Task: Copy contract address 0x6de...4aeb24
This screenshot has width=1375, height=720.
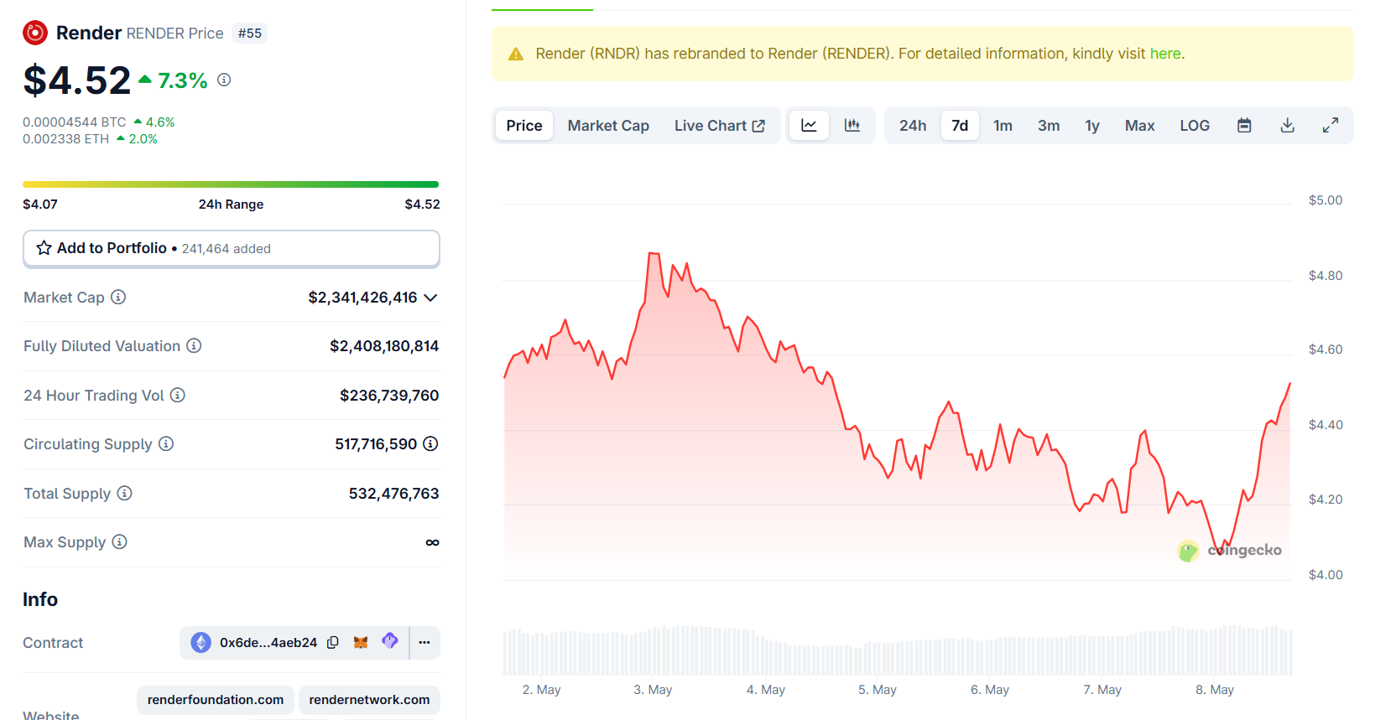Action: [x=333, y=643]
